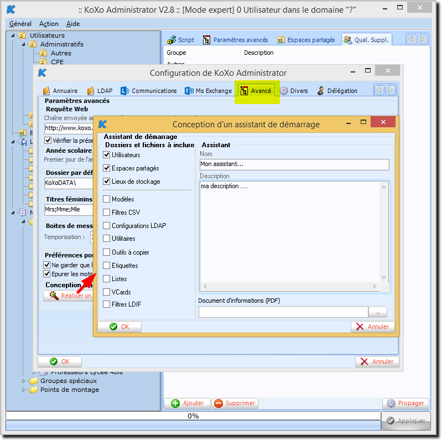Click the 0% progress bar
Viewport: 442px width, 440px height.
click(194, 416)
